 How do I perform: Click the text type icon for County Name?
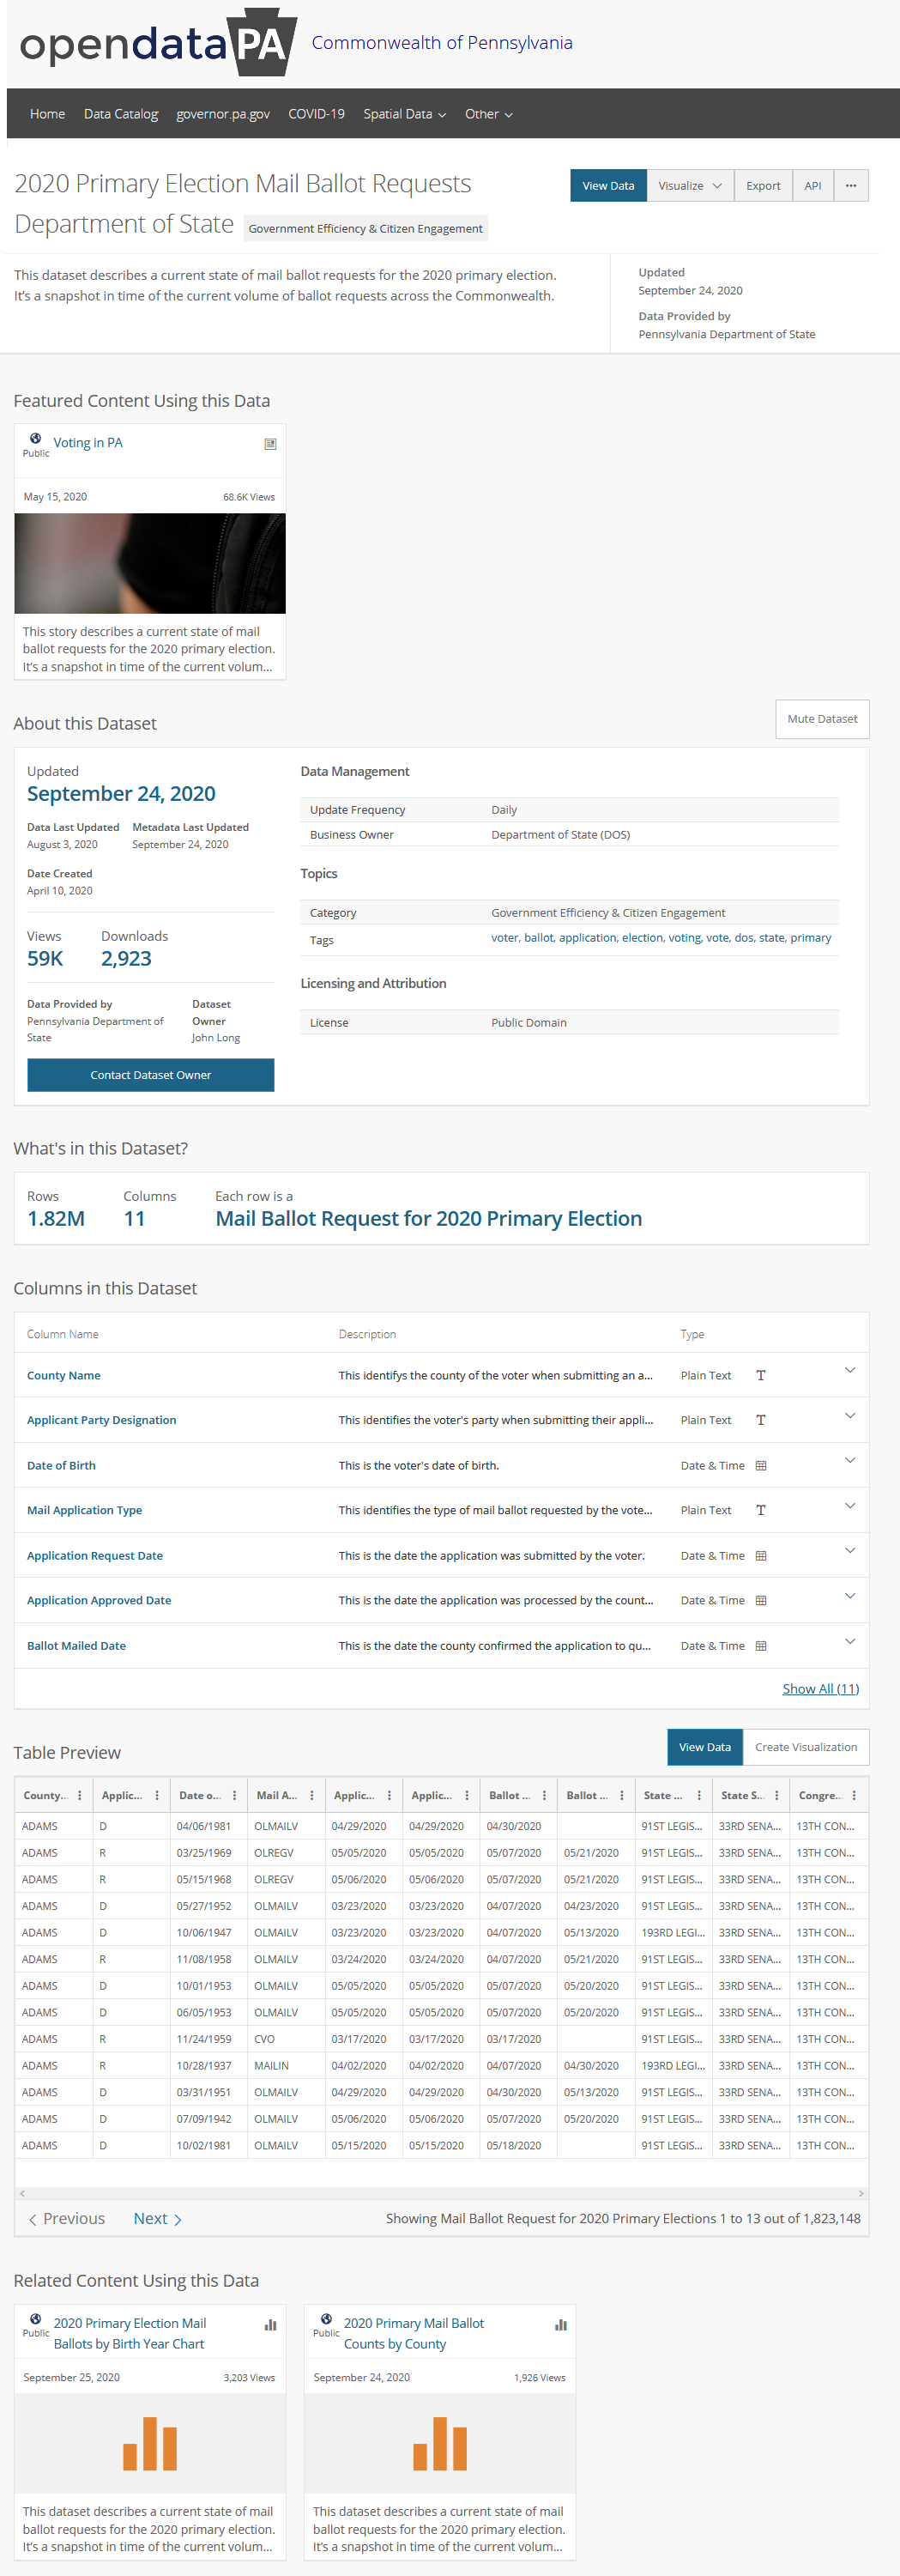coord(761,1376)
